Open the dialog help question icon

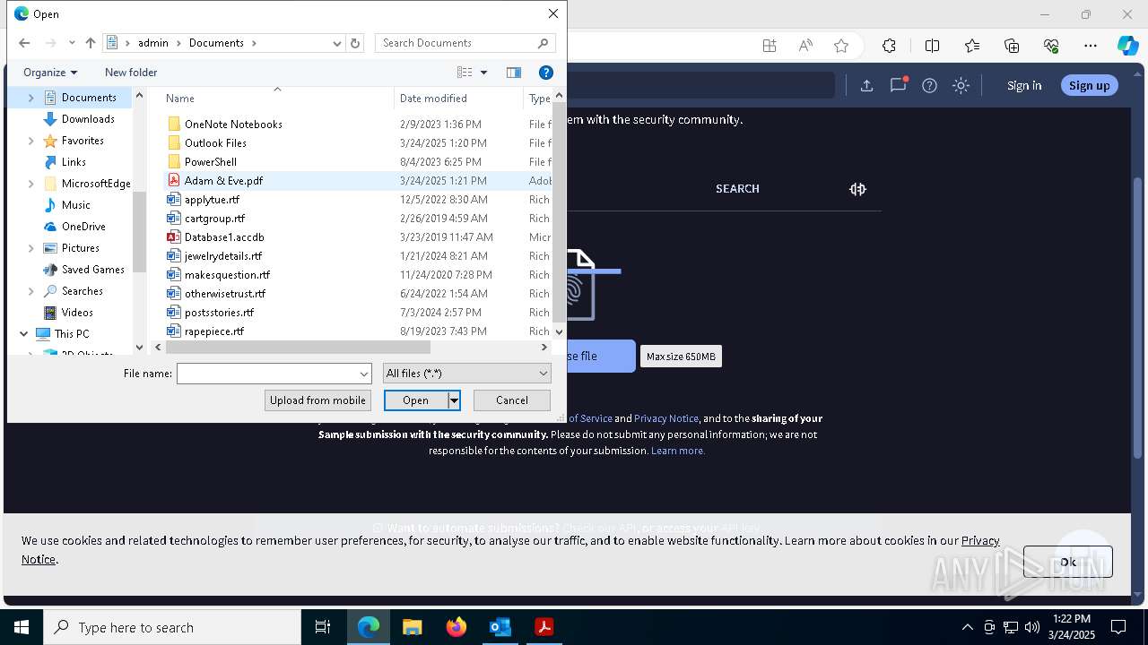point(545,73)
